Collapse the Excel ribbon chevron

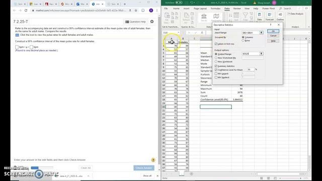pyautogui.click(x=308, y=27)
